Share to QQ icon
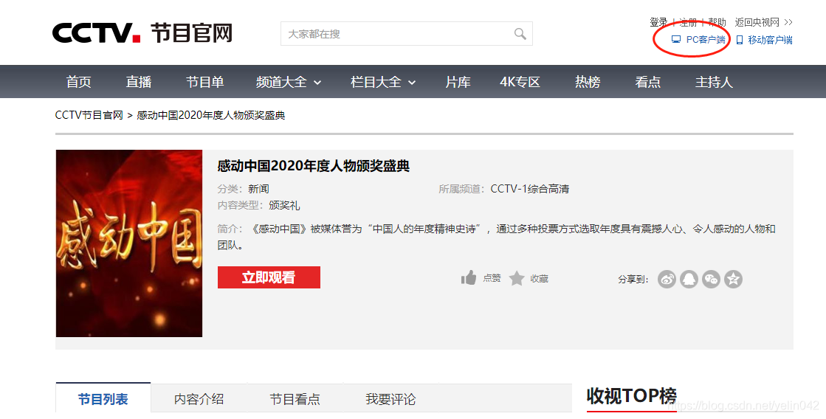 tap(689, 279)
